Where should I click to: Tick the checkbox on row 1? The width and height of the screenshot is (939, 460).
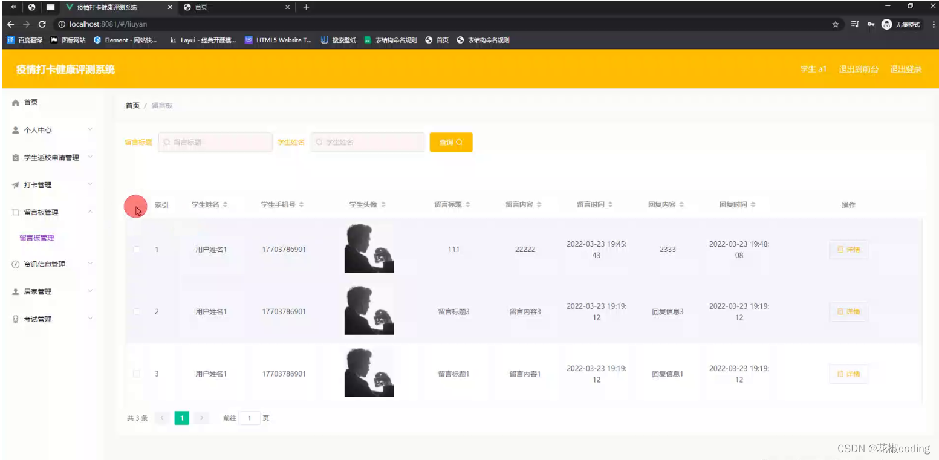coord(137,249)
